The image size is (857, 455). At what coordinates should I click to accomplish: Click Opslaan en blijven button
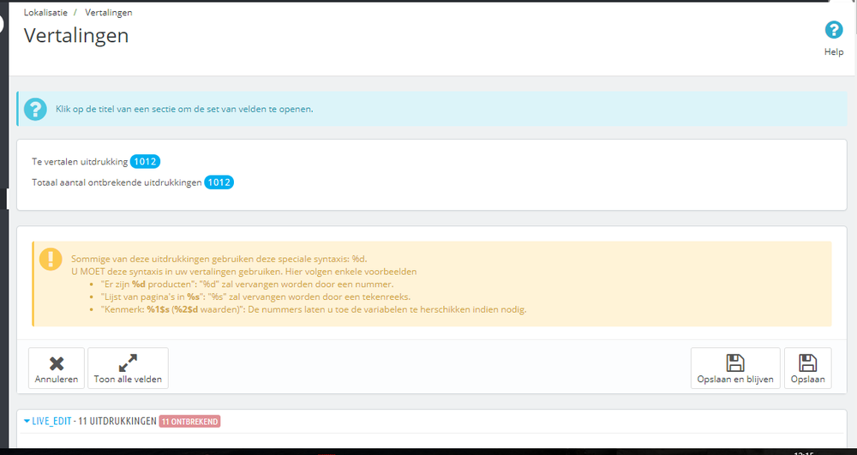pyautogui.click(x=735, y=368)
